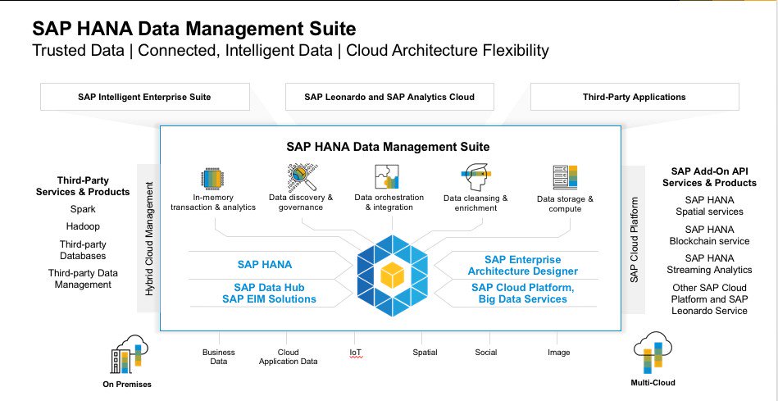Click the IoT label
Viewport: 778px width, 401px height.
[x=355, y=353]
